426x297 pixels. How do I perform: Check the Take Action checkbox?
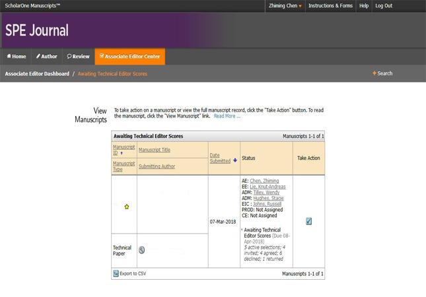[x=308, y=221]
